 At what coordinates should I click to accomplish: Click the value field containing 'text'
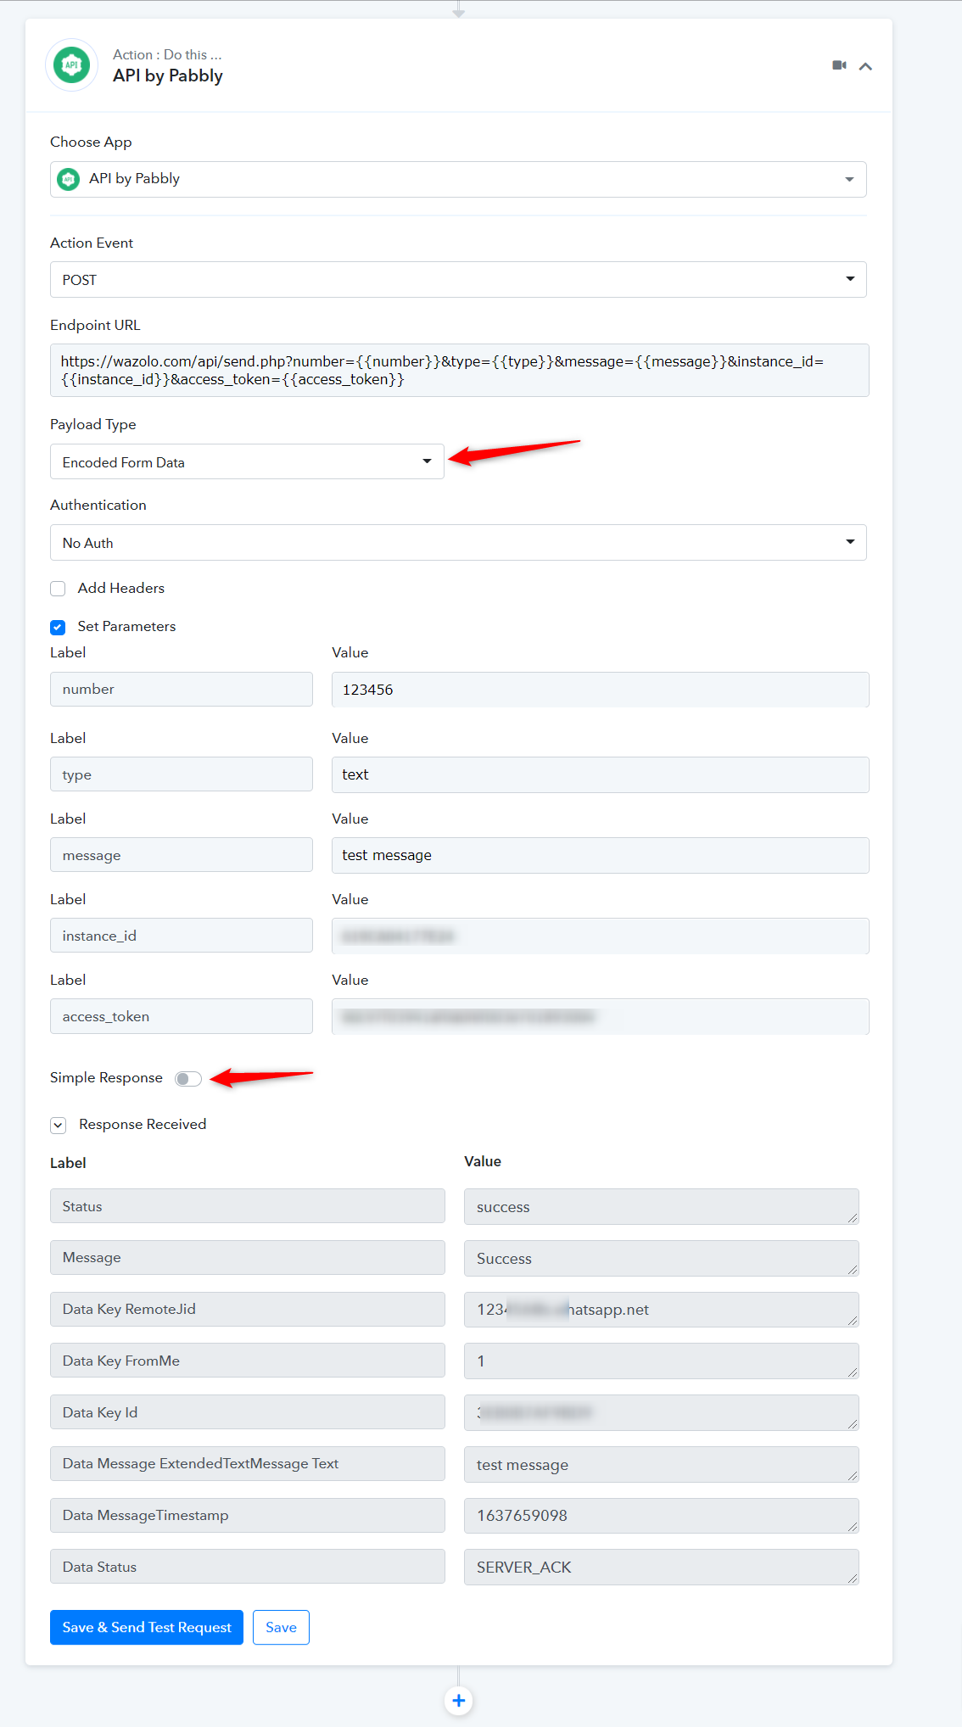pos(601,774)
